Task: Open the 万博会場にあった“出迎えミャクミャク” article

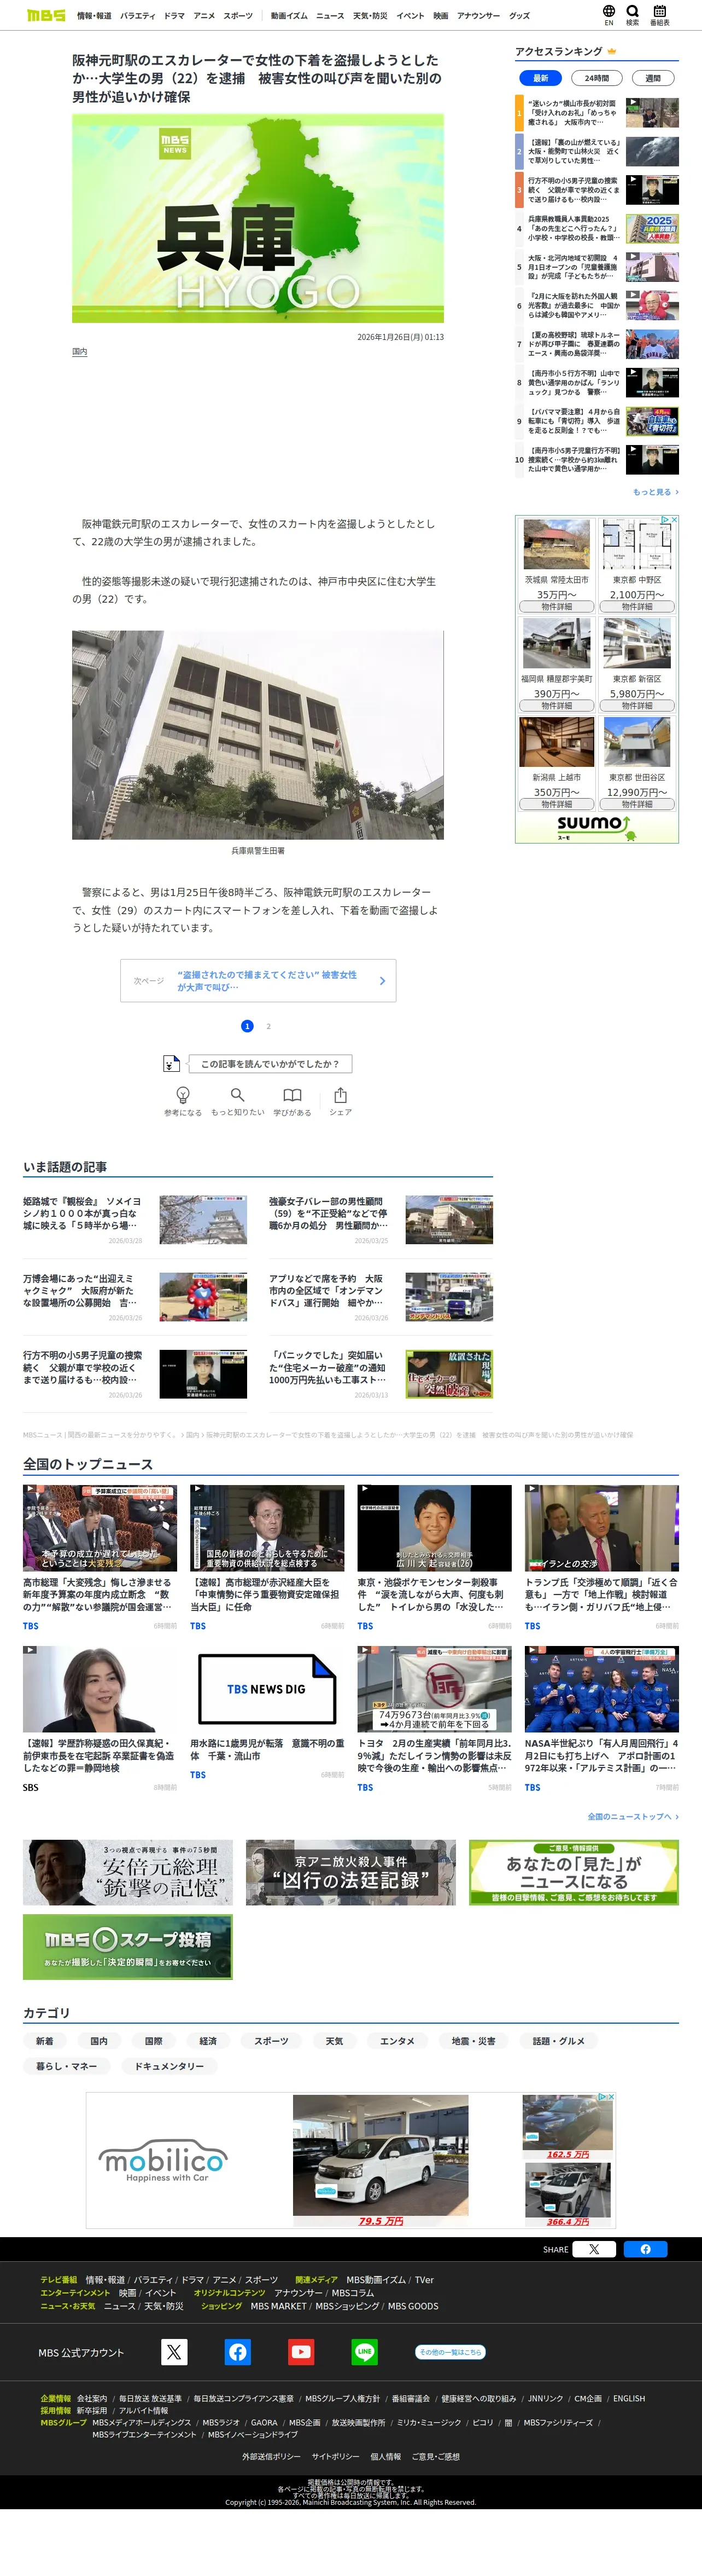Action: tap(135, 1297)
